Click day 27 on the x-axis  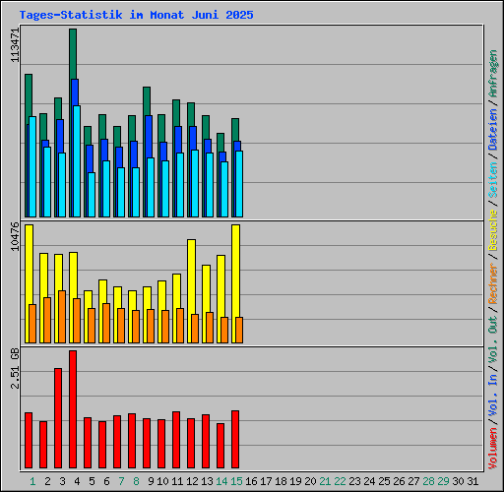[413, 481]
